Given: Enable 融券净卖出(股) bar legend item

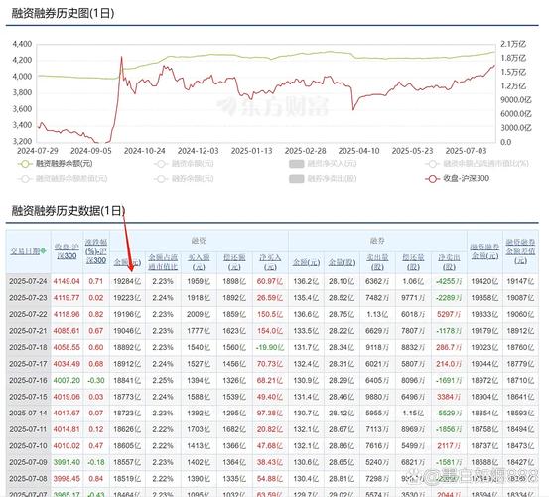Looking at the screenshot, I should tap(323, 179).
